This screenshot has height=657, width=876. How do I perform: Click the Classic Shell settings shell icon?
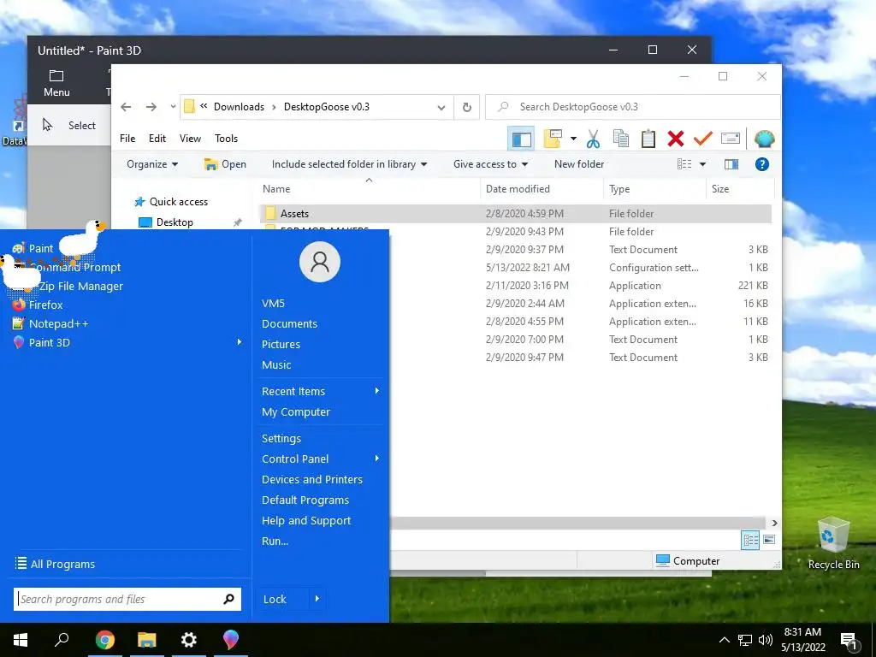[x=764, y=139]
